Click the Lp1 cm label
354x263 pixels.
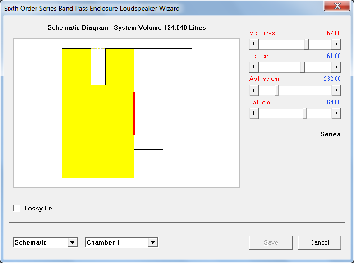(x=260, y=103)
